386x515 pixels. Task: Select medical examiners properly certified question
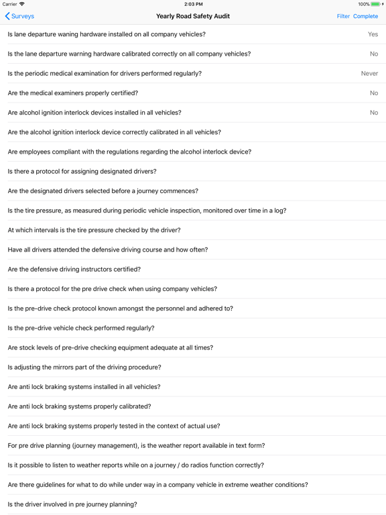coord(193,93)
